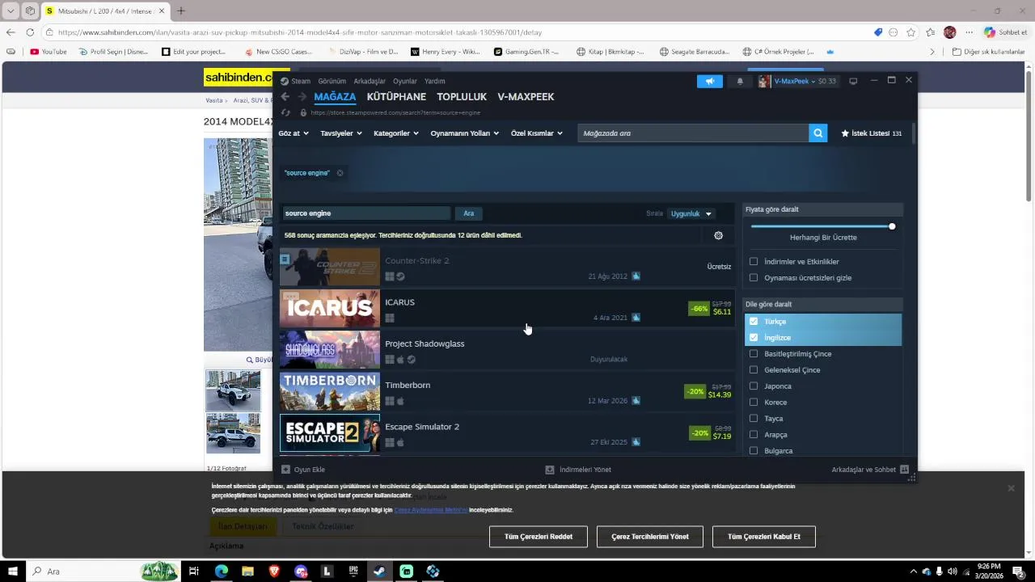Image resolution: width=1035 pixels, height=582 pixels.
Task: Uncheck the Türkçe language filter
Action: click(x=754, y=322)
